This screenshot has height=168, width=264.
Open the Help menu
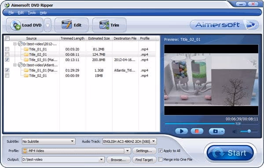pyautogui.click(x=43, y=13)
